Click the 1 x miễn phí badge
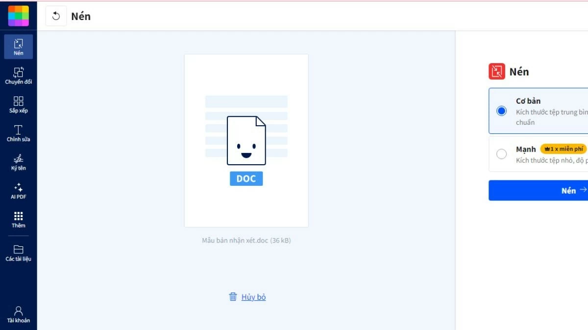The width and height of the screenshot is (588, 330). click(563, 149)
